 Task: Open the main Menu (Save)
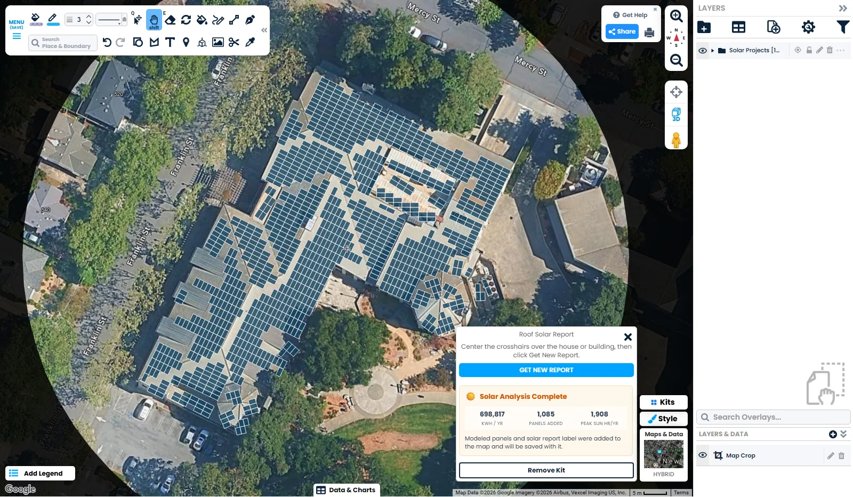point(17,30)
